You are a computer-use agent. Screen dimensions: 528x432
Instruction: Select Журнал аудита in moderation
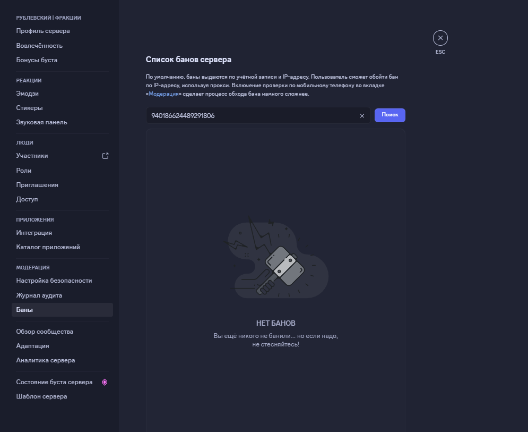pyautogui.click(x=39, y=295)
